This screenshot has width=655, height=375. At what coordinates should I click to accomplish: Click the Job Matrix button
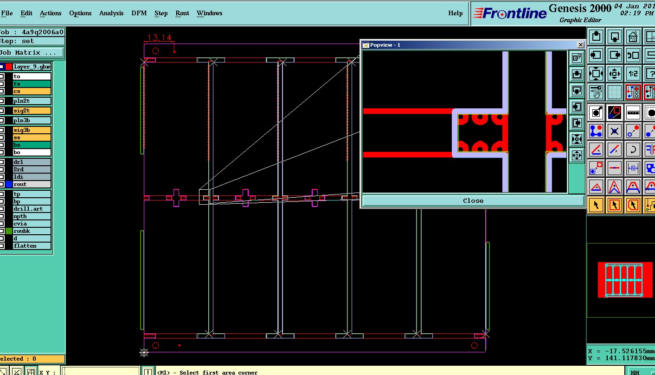(32, 52)
